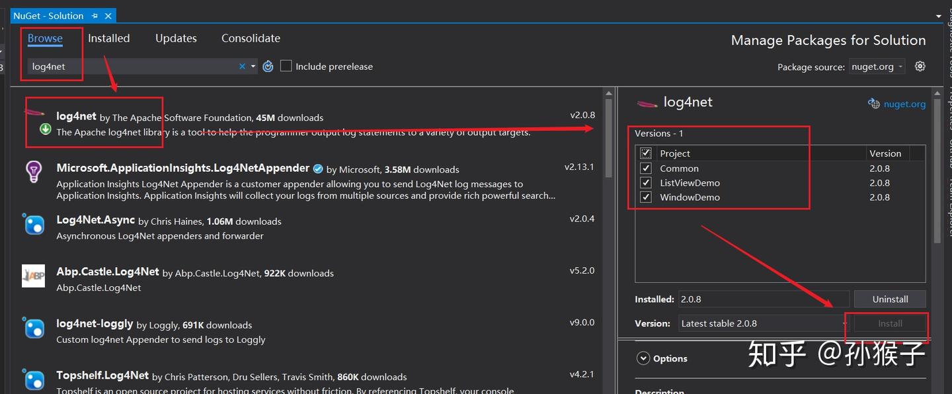
Task: Click the NuGet search refresh icon
Action: tap(268, 66)
